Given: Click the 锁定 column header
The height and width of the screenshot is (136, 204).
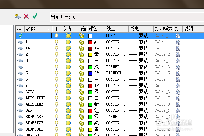Looking at the screenshot, I should pyautogui.click(x=82, y=29).
